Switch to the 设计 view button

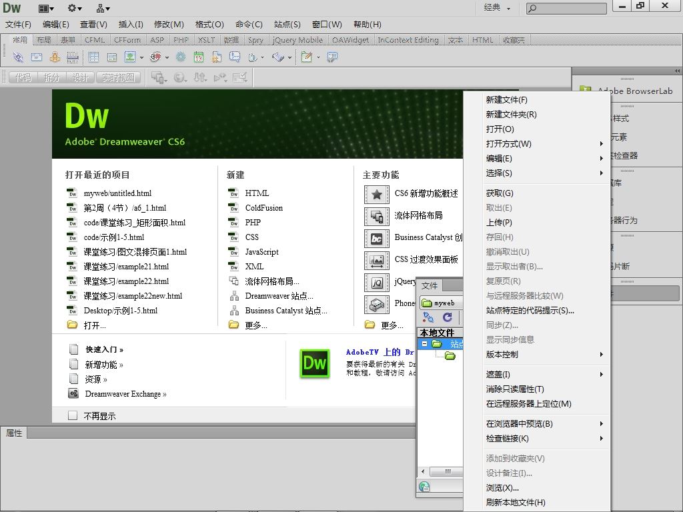pos(80,78)
